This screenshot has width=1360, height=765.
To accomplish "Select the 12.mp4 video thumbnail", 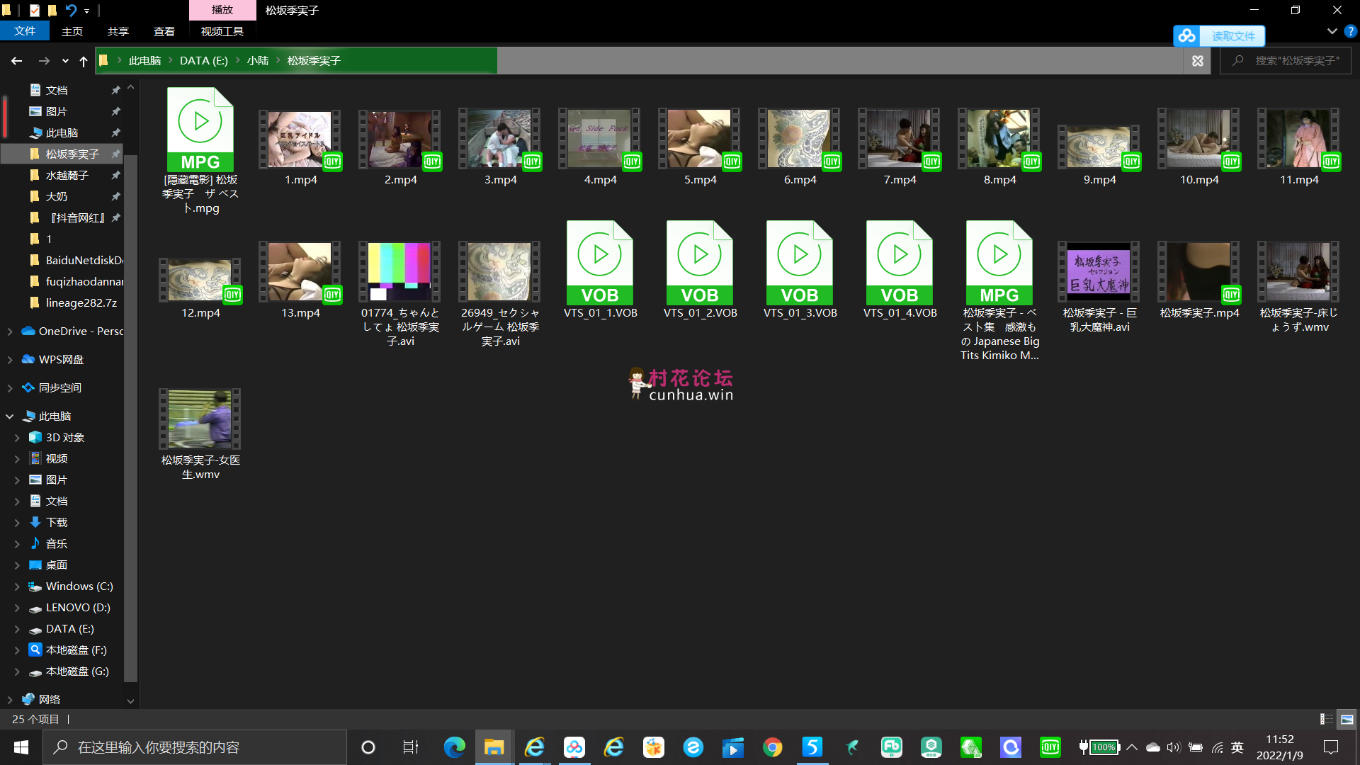I will point(200,280).
